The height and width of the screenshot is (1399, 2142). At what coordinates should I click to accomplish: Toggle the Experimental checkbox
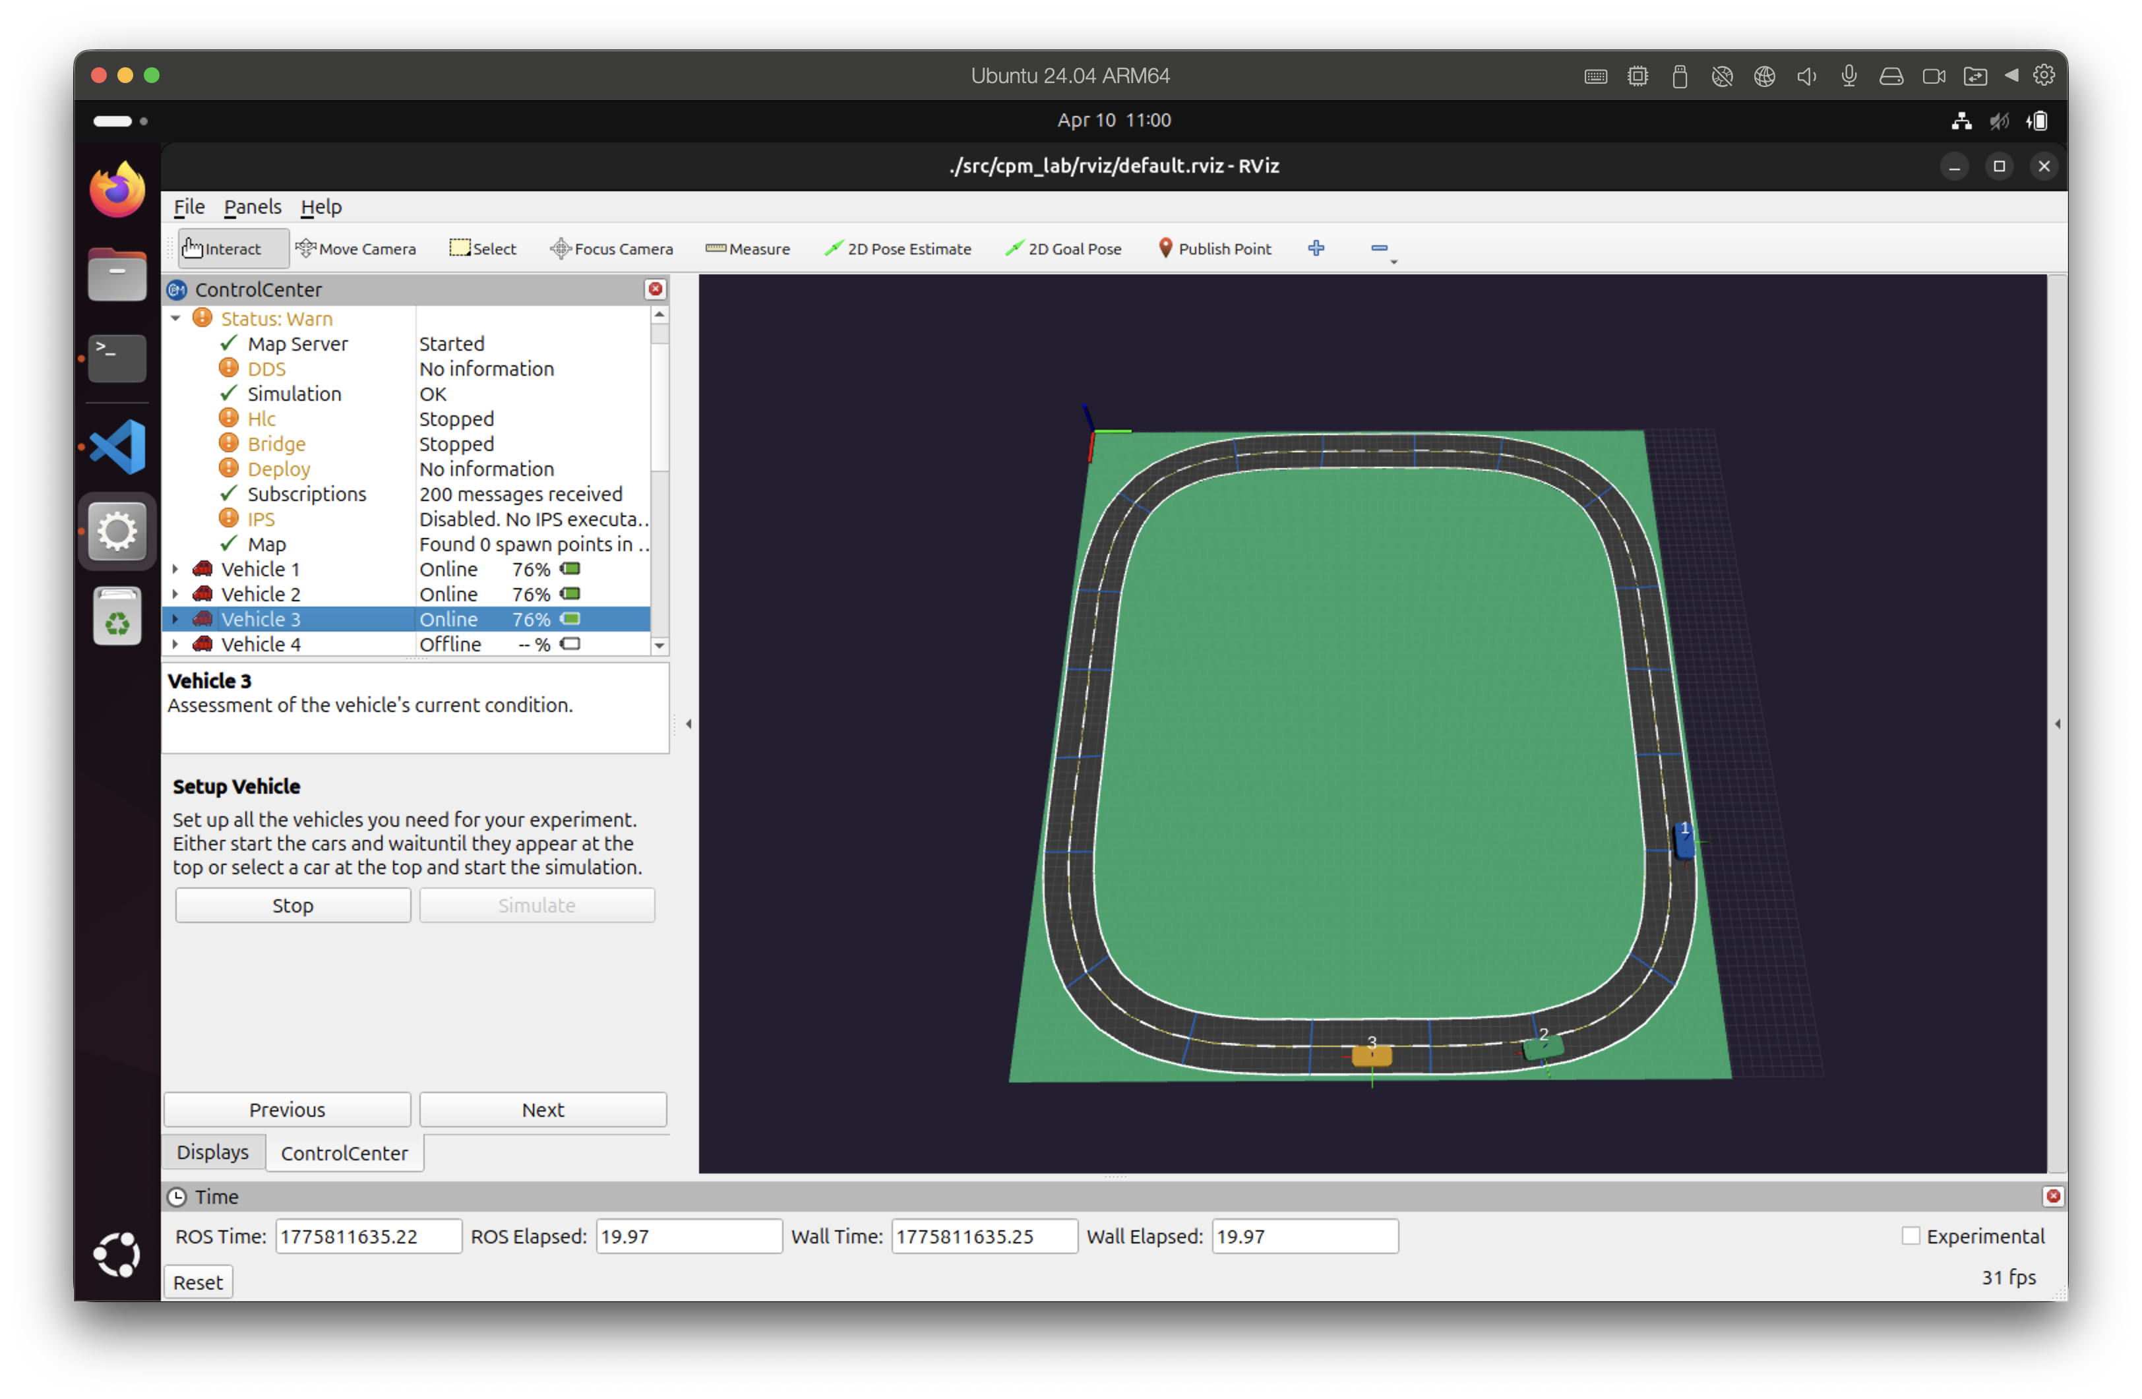point(1911,1236)
